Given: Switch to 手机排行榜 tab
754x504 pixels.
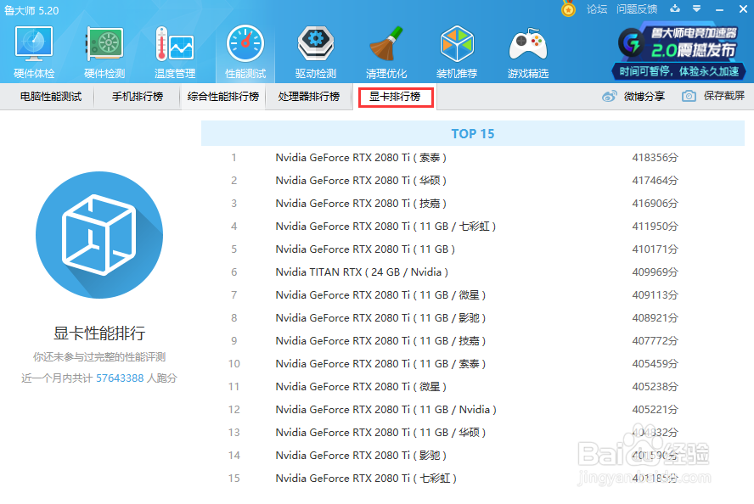Looking at the screenshot, I should 138,97.
